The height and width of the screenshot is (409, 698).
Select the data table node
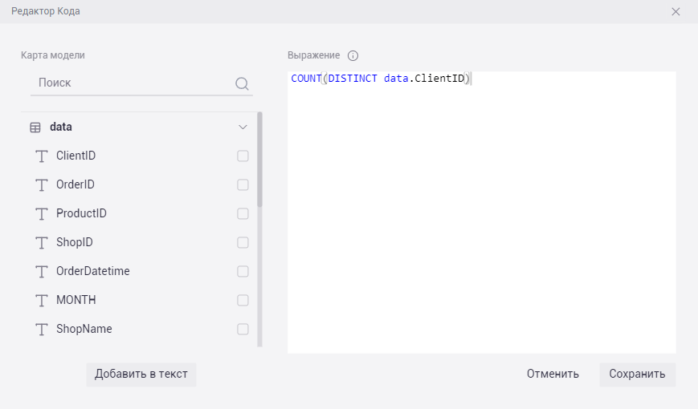pos(61,128)
